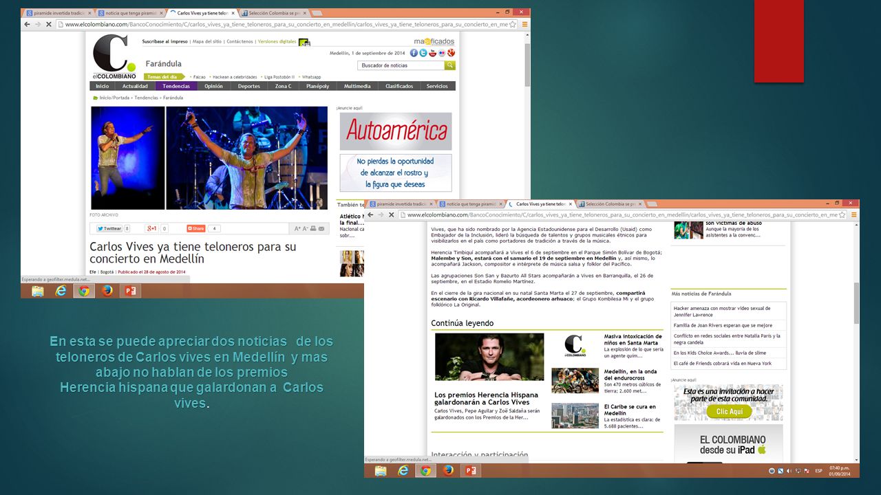Increase article font size with A+

pyautogui.click(x=297, y=228)
